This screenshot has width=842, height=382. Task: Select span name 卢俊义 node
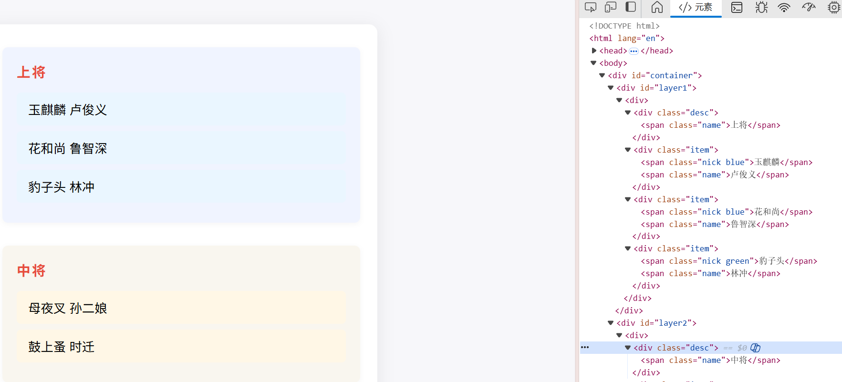tap(715, 175)
